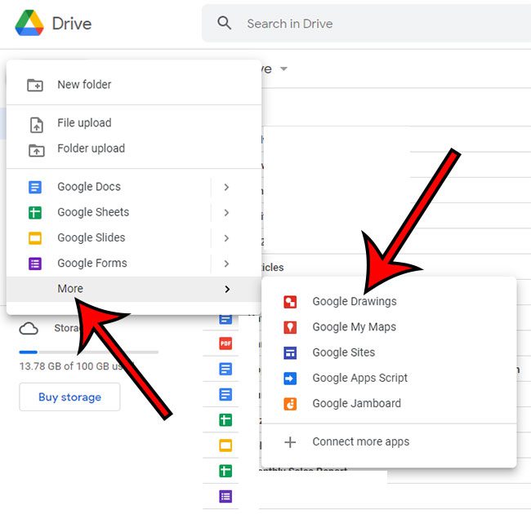Click the yellow Slides file icon in list
This screenshot has height=514, width=531.
click(x=225, y=445)
